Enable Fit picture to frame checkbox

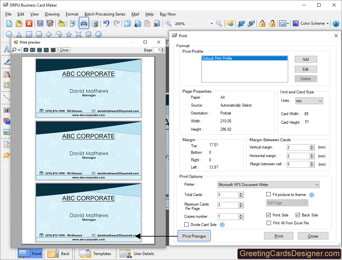click(269, 195)
